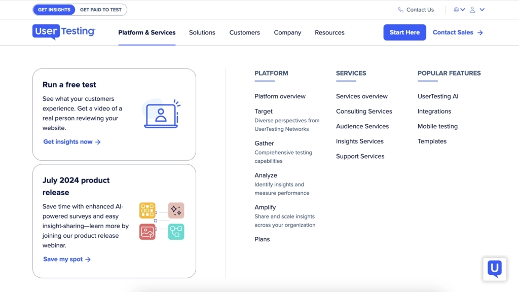519x292 pixels.
Task: Open the Platform & Services menu
Action: point(146,32)
